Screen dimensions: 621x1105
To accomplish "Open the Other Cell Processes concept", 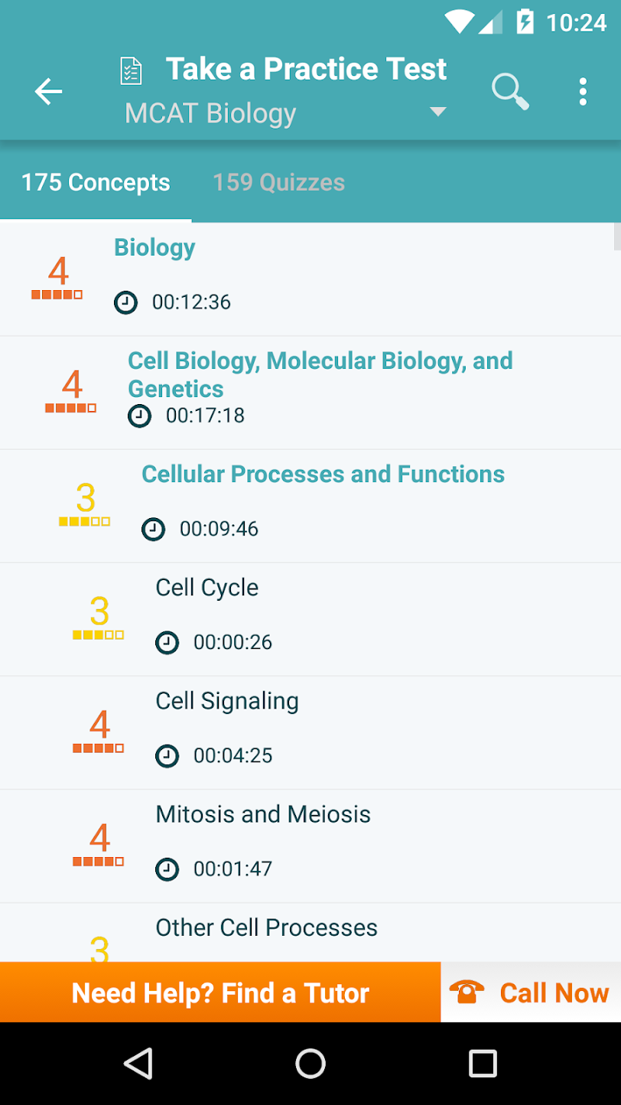I will click(310, 932).
